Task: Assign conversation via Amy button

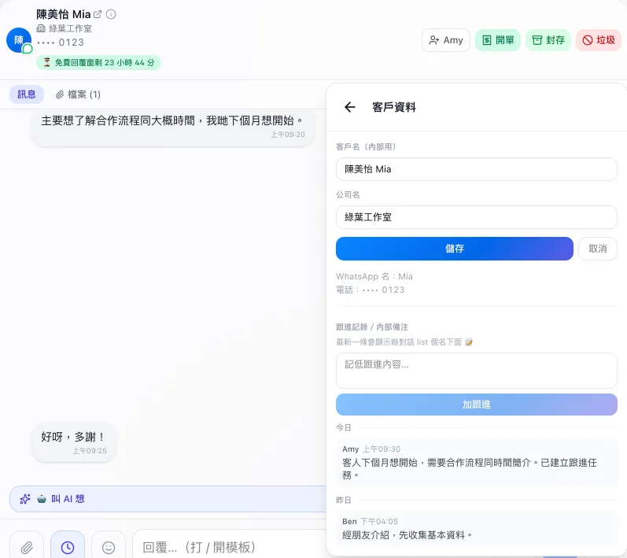Action: coord(446,40)
